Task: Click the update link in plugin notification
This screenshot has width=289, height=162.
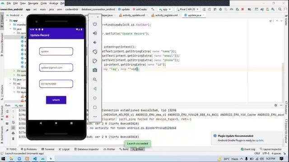Action: pos(259,140)
